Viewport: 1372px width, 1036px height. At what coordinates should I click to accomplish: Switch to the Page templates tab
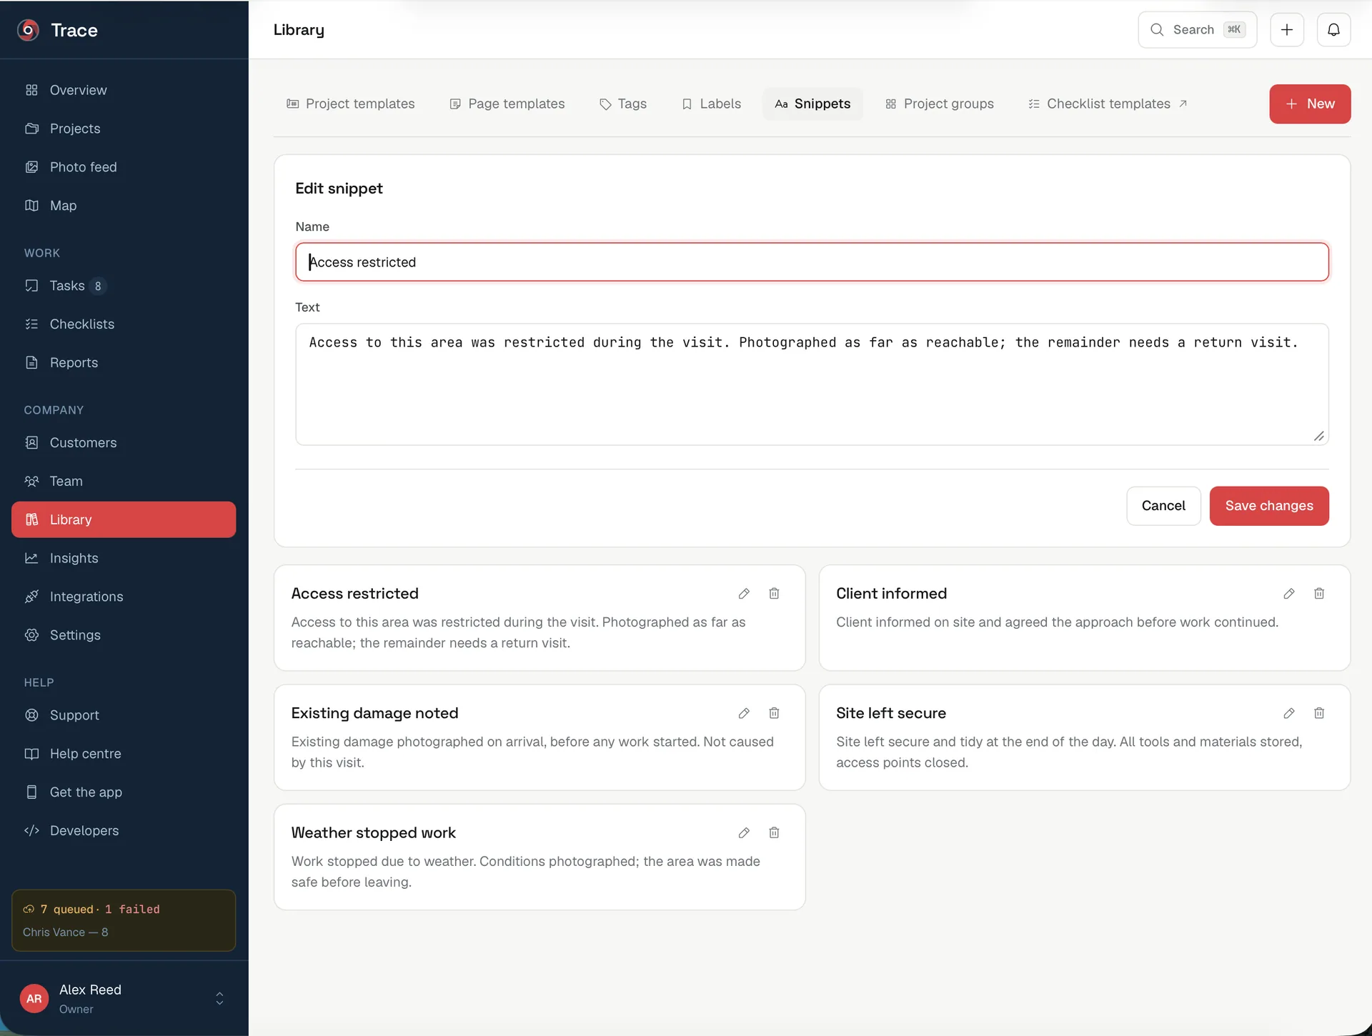[507, 104]
